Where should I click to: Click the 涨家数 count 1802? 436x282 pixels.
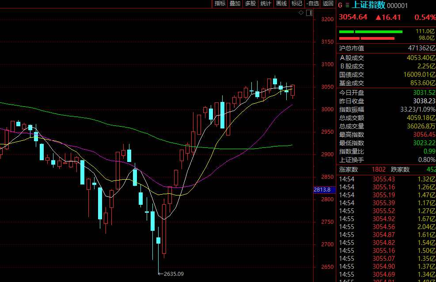(379, 169)
